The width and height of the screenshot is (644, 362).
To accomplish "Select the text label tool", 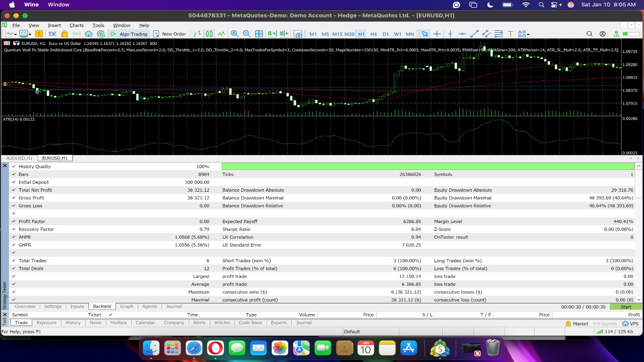I will click(x=511, y=34).
